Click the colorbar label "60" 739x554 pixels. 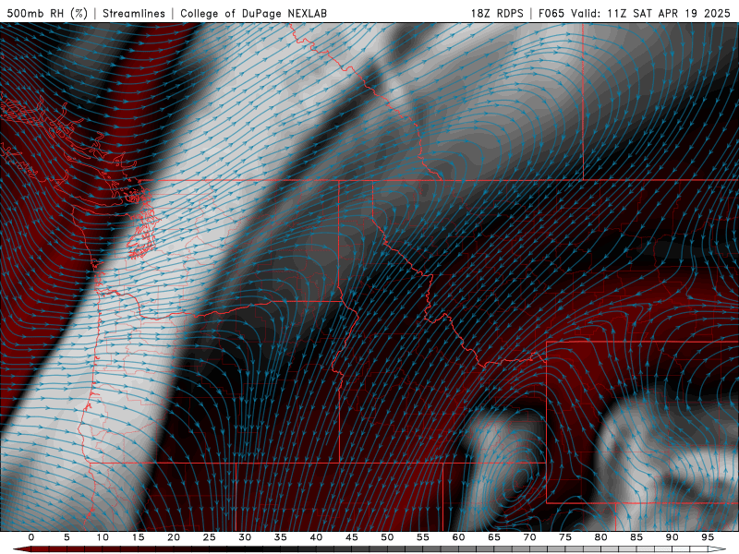pos(458,537)
